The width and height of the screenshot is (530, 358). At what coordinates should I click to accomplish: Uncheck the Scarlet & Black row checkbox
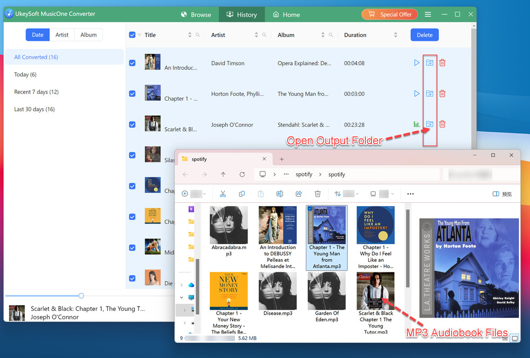[x=132, y=124]
